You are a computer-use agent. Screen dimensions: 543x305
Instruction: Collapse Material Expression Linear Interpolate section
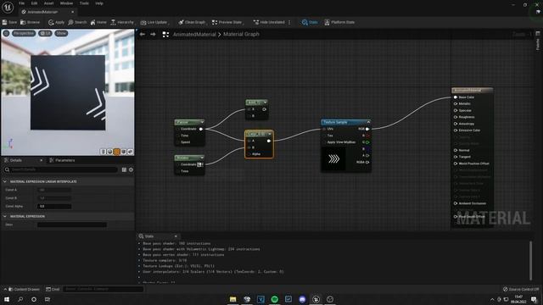tap(5, 181)
